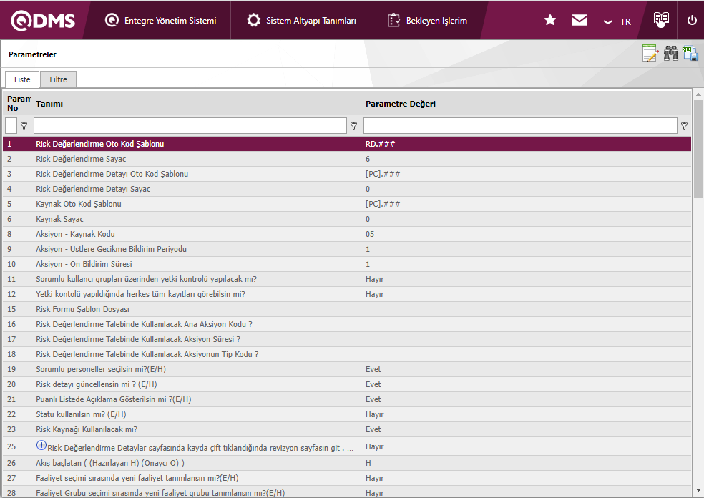This screenshot has width=704, height=498.
Task: Open the Bekleyen İşlerim menu
Action: pyautogui.click(x=427, y=21)
